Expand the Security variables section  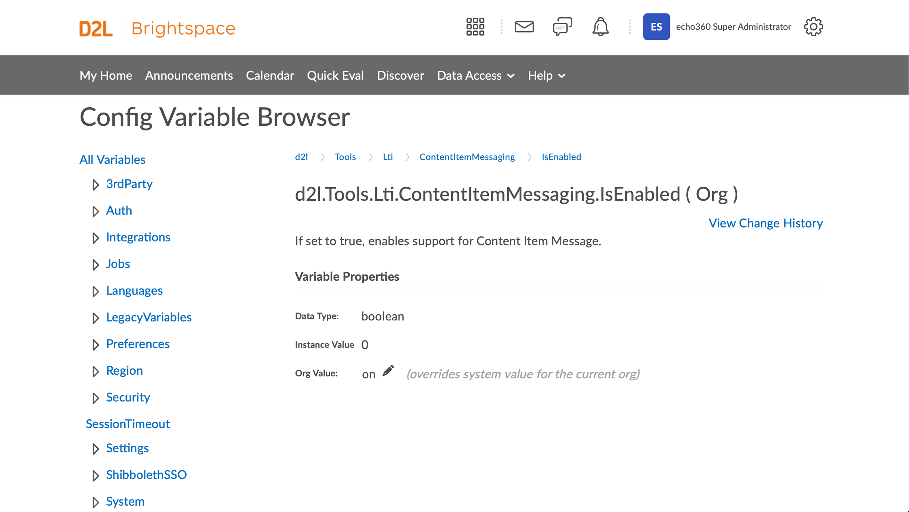coord(96,397)
